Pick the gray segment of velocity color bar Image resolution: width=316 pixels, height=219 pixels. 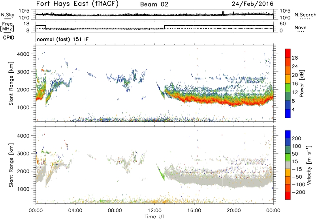288,165
